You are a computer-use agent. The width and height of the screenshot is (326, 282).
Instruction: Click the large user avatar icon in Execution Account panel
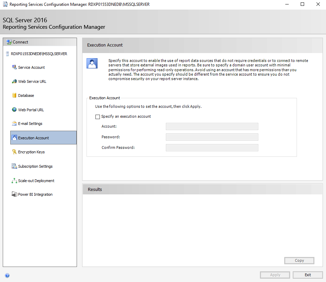point(92,63)
